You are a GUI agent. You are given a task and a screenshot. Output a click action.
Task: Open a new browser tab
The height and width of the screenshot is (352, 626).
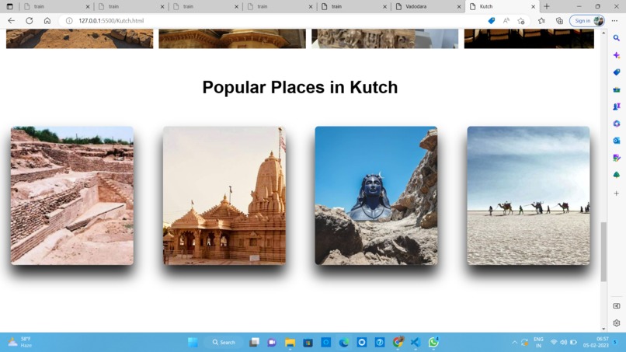[547, 6]
